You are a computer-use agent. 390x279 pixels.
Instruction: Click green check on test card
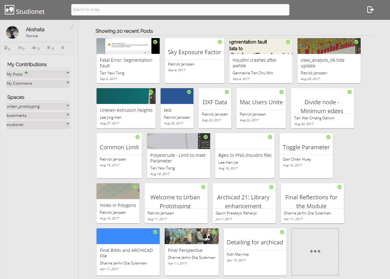(189, 92)
